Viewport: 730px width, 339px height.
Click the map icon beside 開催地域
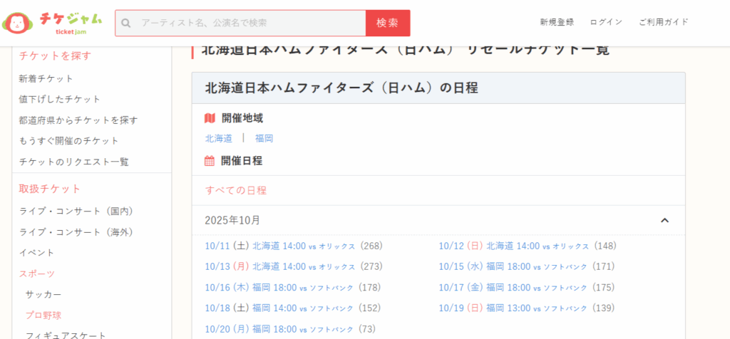[210, 118]
